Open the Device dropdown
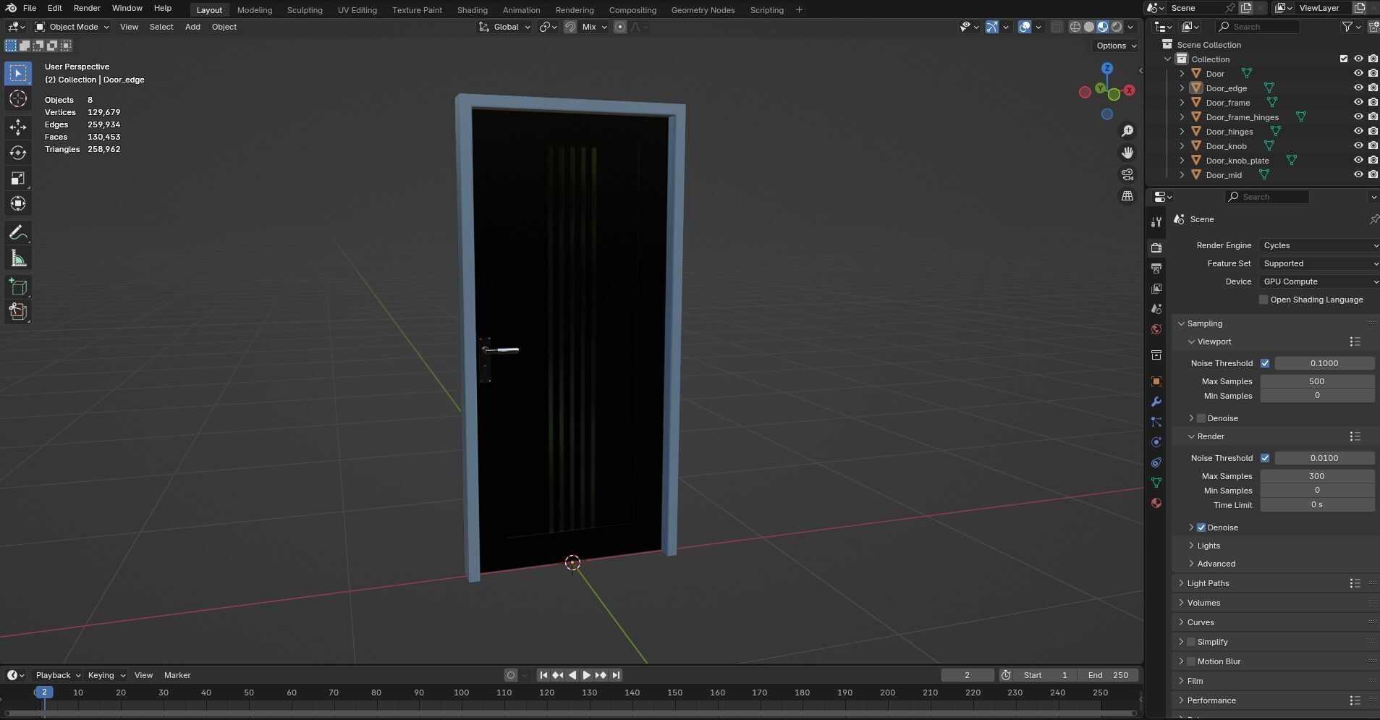Viewport: 1380px width, 720px height. point(1318,281)
